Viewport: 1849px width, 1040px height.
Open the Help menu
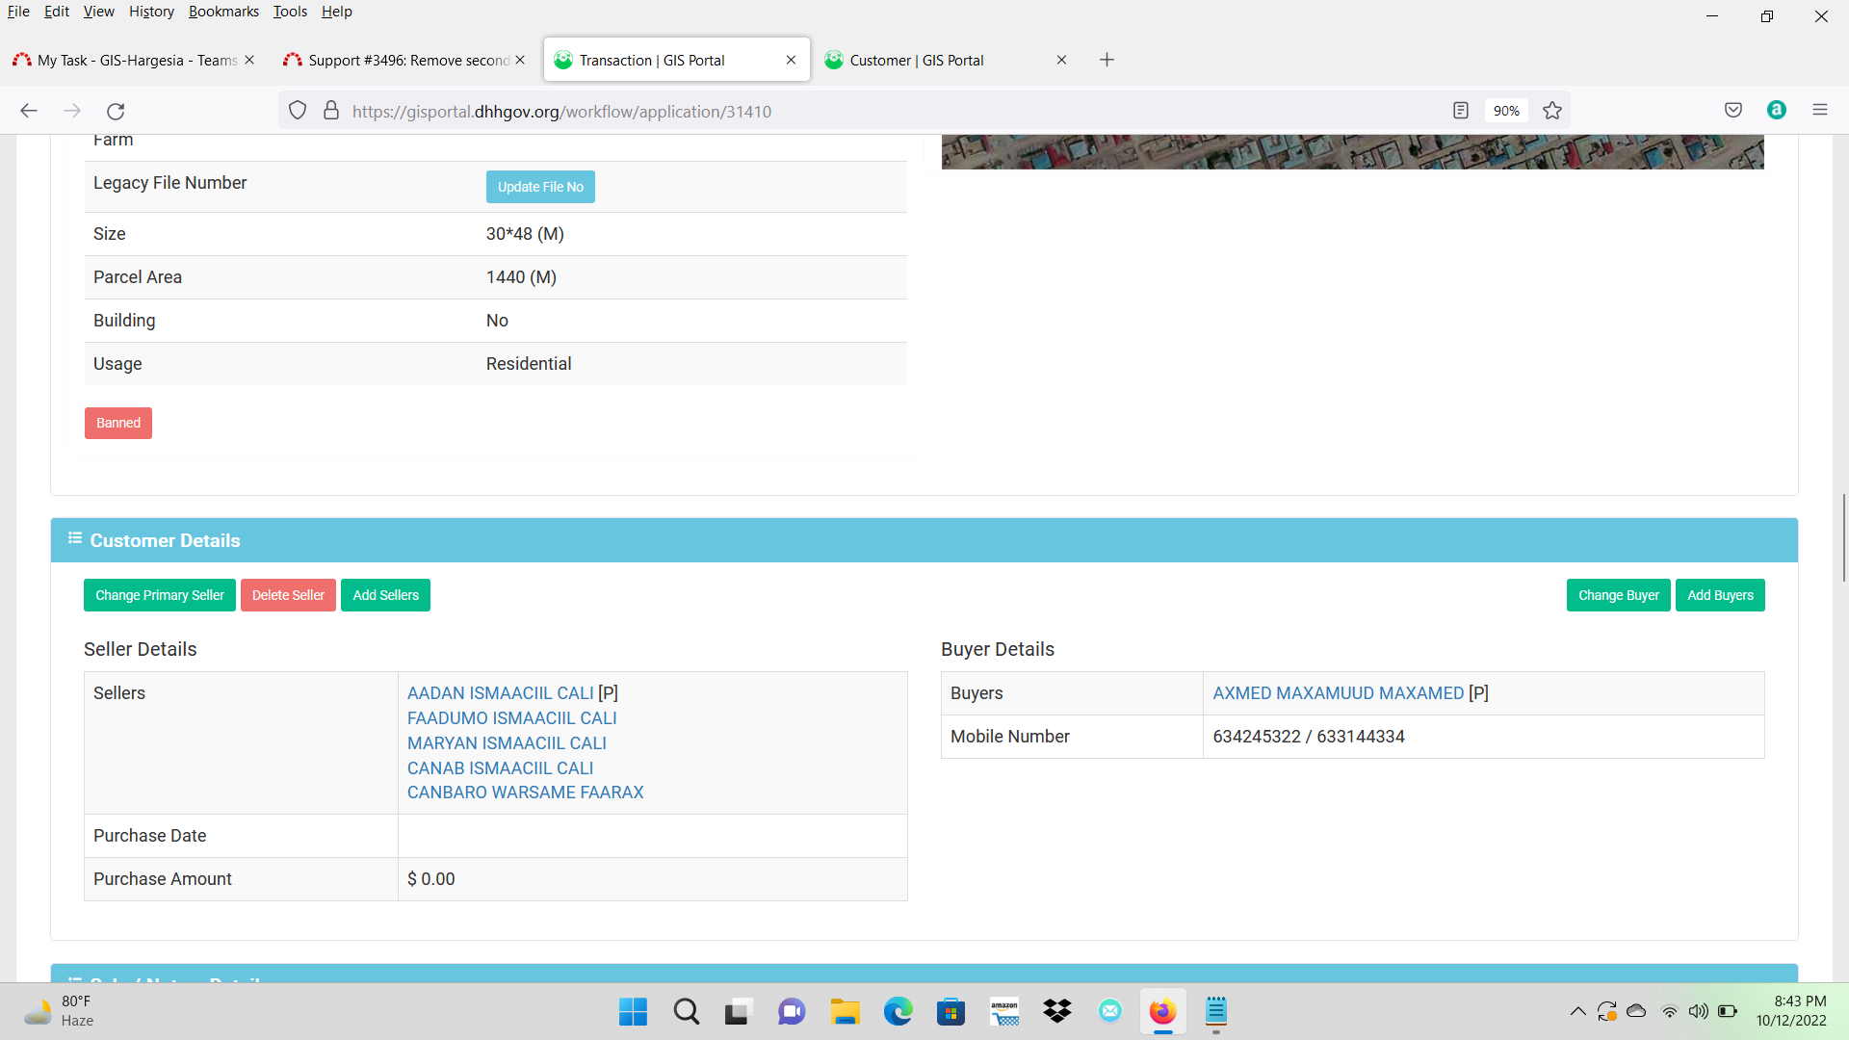[337, 12]
